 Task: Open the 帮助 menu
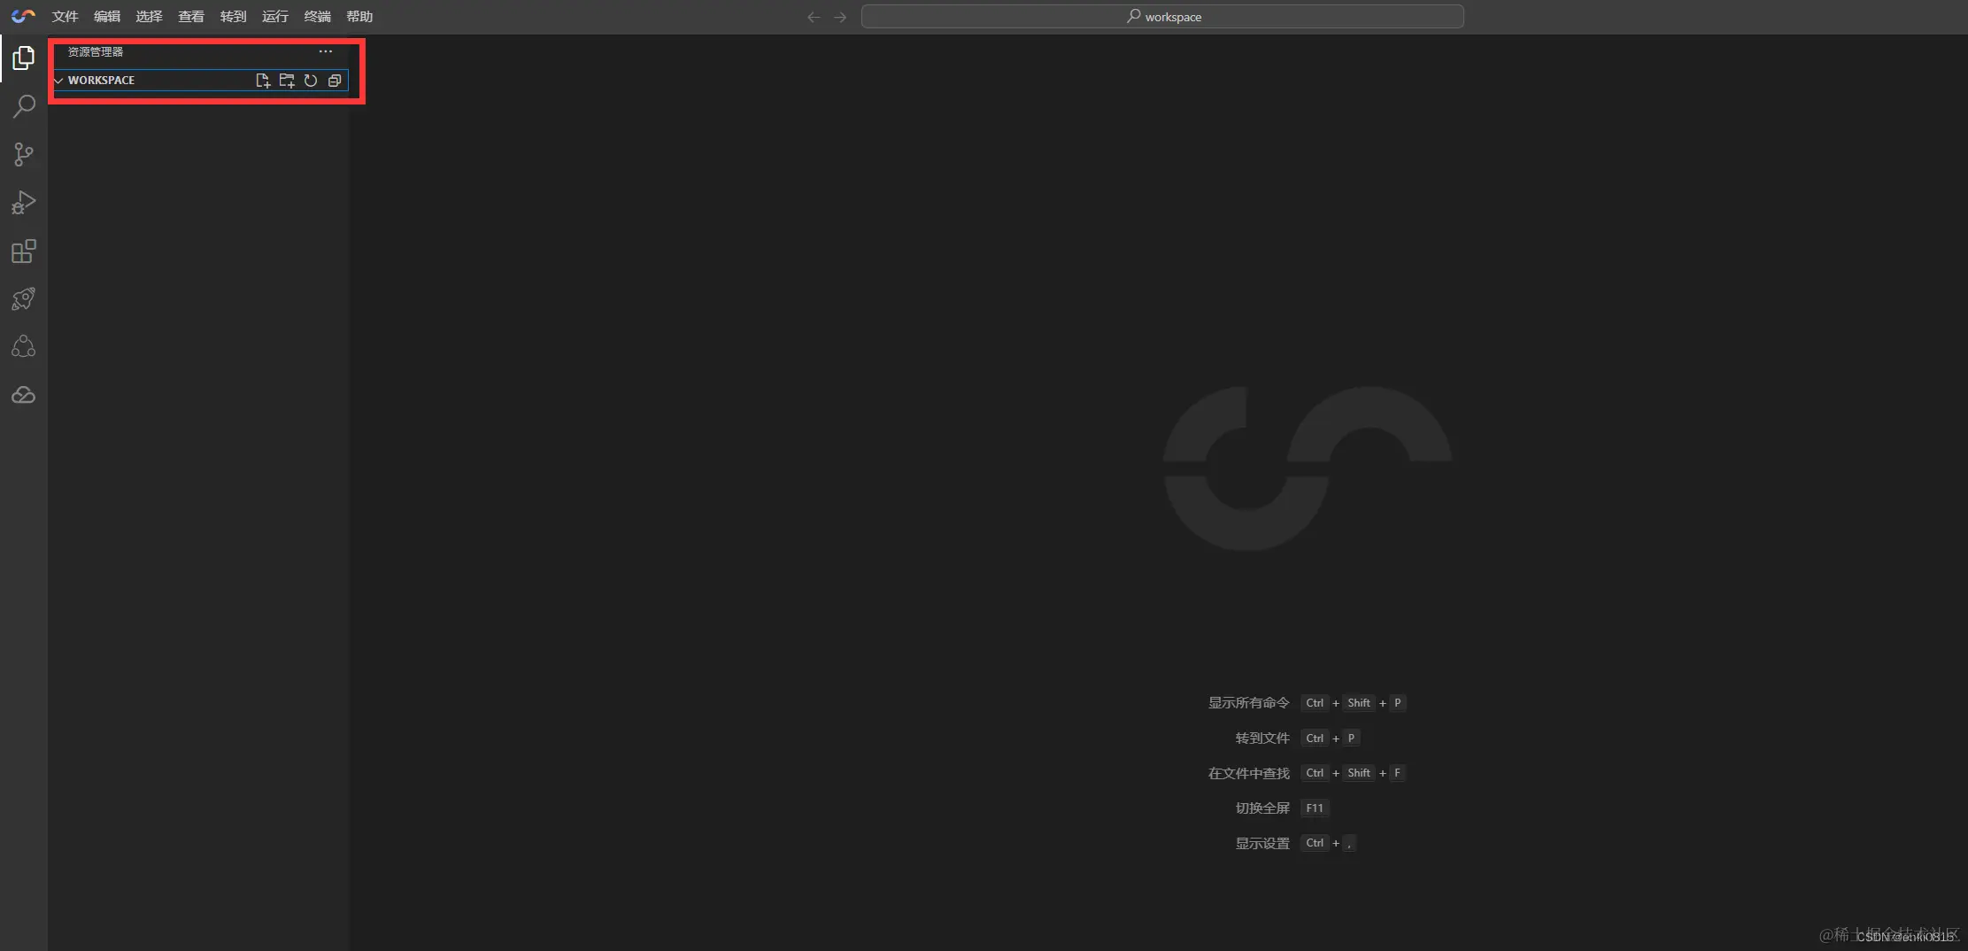tap(359, 17)
